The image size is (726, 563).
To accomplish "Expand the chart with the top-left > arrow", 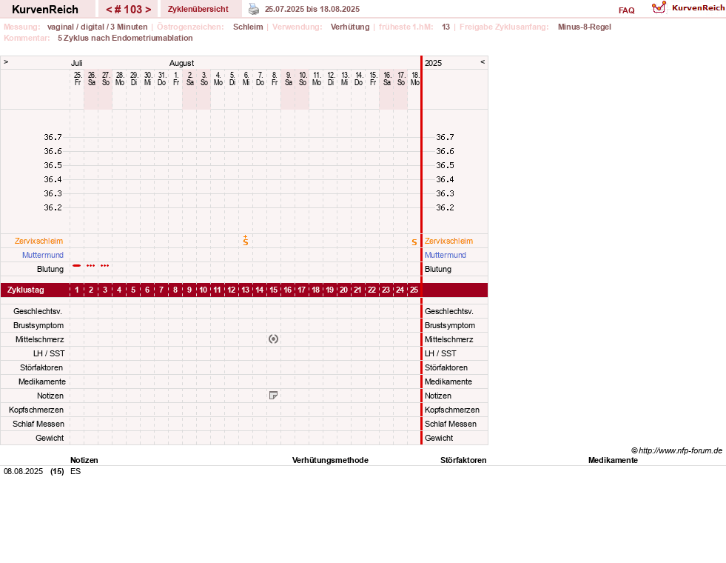I will pyautogui.click(x=6, y=61).
